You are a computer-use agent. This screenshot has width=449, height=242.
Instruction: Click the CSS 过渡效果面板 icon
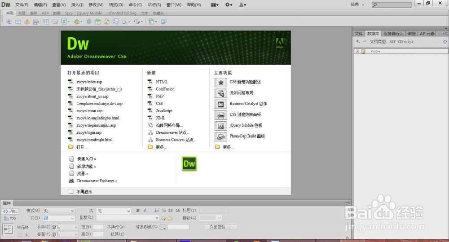221,115
